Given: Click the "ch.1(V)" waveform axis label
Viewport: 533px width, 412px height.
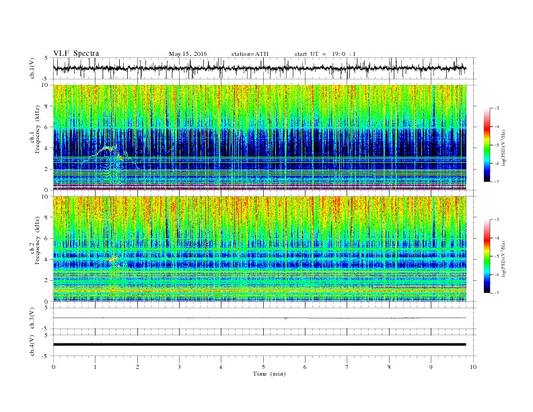Looking at the screenshot, I should click(32, 68).
